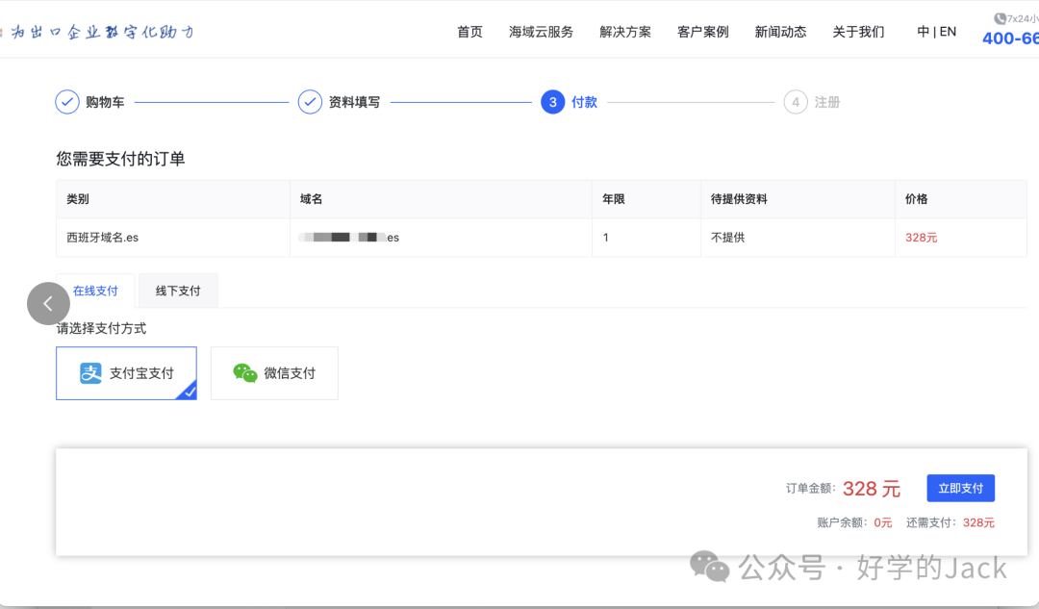Open the 解决方案 menu item
This screenshot has width=1039, height=609.
tap(623, 31)
